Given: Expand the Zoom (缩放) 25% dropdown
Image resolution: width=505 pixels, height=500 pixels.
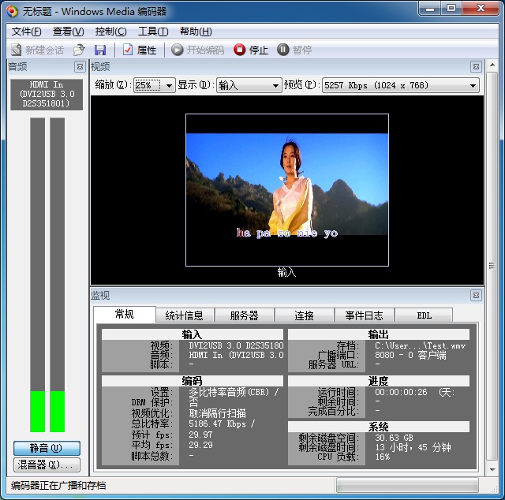Looking at the screenshot, I should 155,85.
